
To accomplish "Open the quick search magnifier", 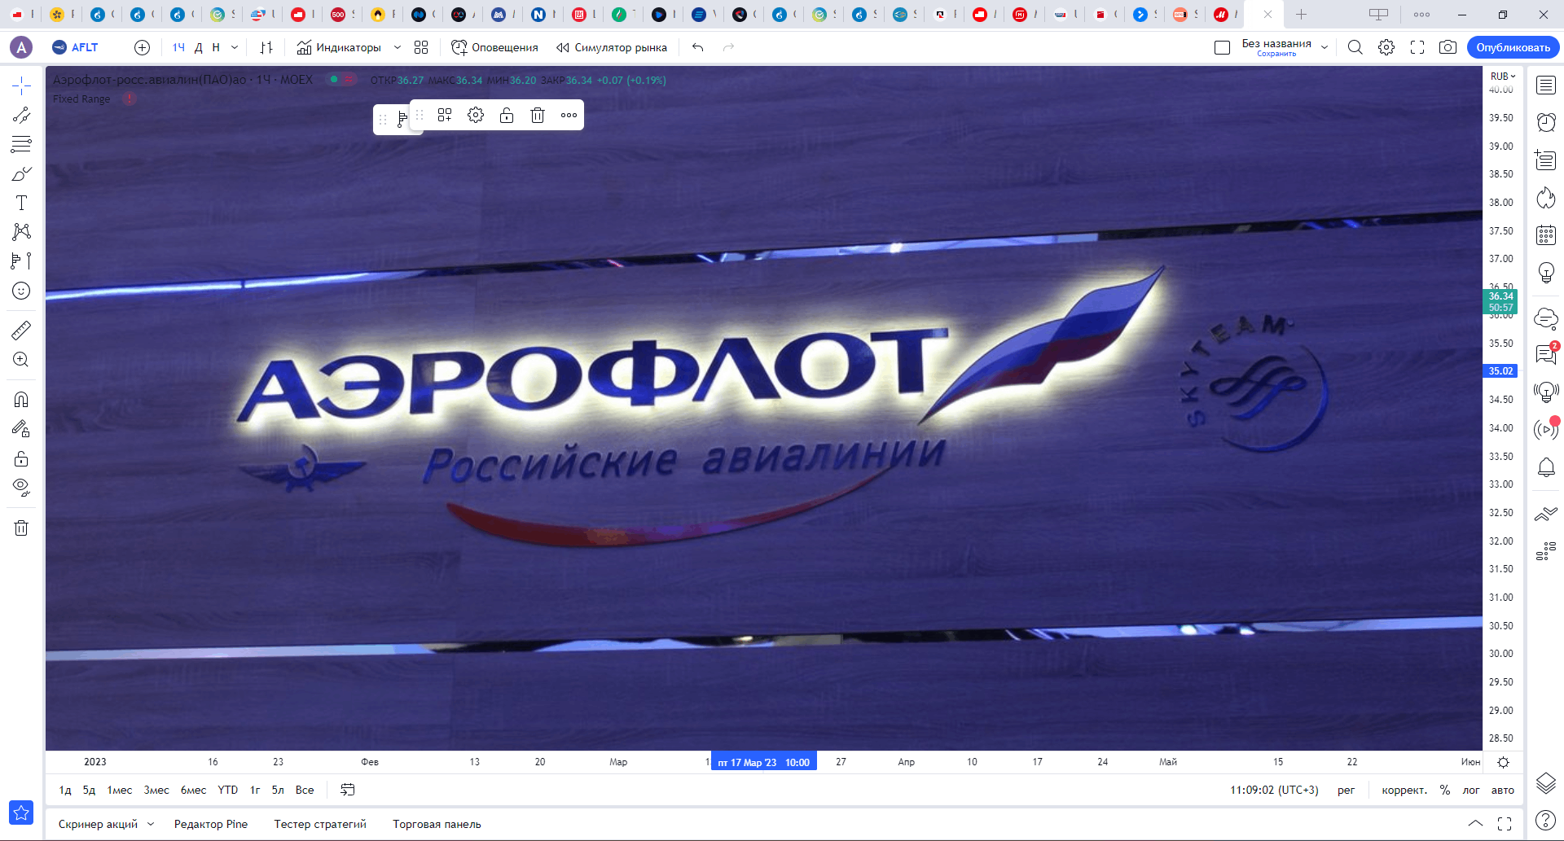I will [1355, 47].
